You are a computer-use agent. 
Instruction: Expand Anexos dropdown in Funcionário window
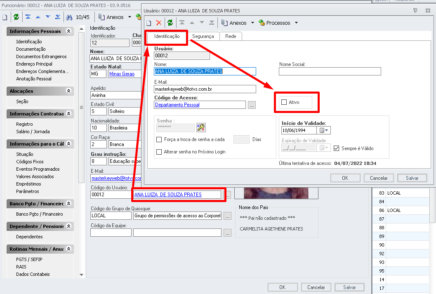130,17
